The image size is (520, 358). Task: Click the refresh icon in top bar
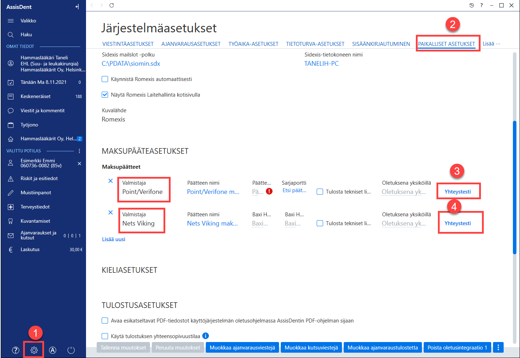click(112, 5)
